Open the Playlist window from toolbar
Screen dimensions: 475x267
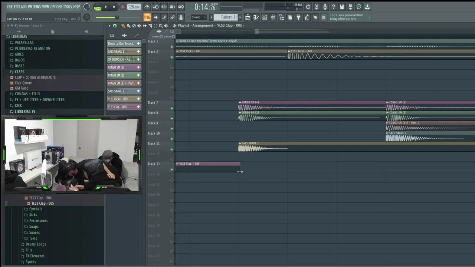(x=248, y=17)
